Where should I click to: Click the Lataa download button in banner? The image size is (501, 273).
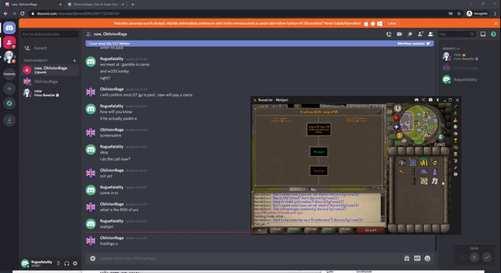point(392,23)
